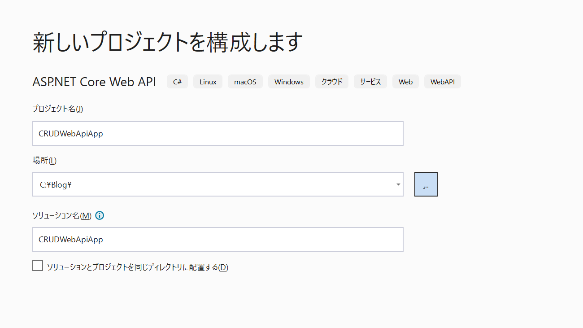Enable placing solution and project in same directory

(x=38, y=266)
